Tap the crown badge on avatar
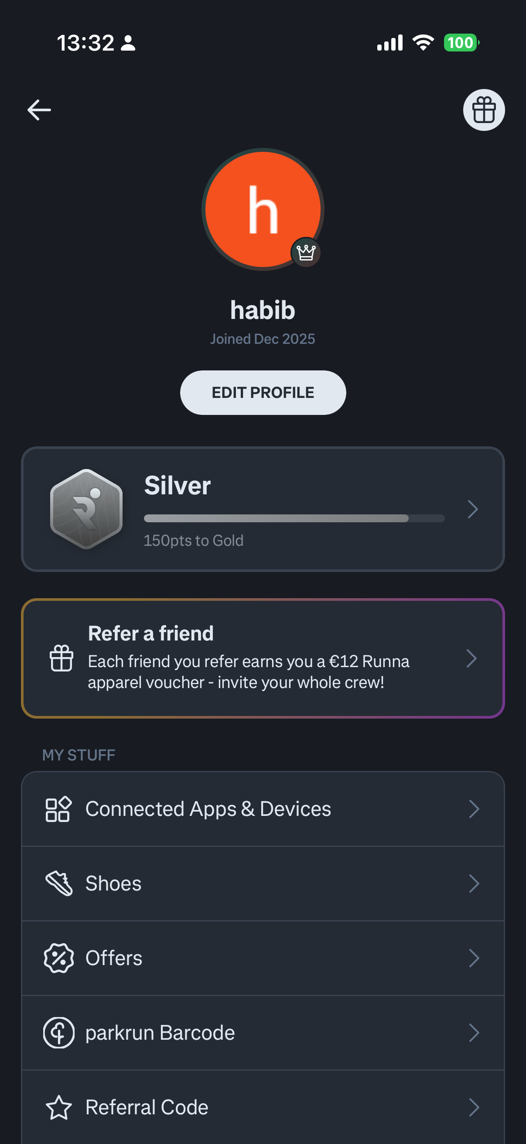The image size is (526, 1144). click(x=306, y=252)
